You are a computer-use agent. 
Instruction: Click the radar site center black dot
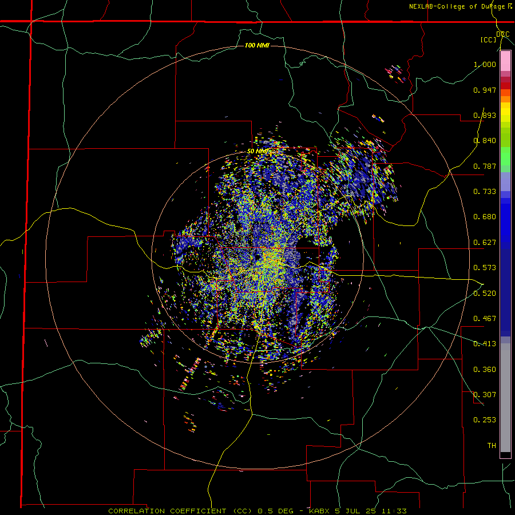(x=257, y=256)
